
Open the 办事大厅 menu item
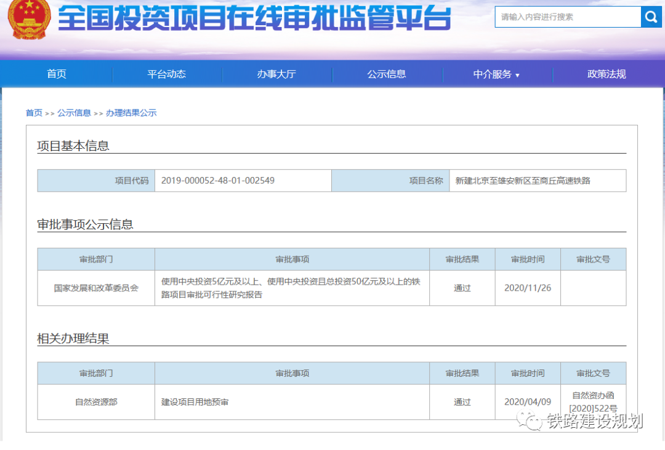[x=277, y=74]
